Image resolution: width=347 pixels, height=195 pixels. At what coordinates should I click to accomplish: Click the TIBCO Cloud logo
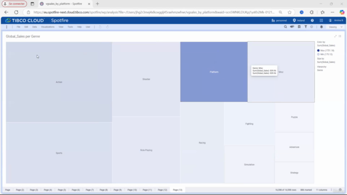[25, 21]
